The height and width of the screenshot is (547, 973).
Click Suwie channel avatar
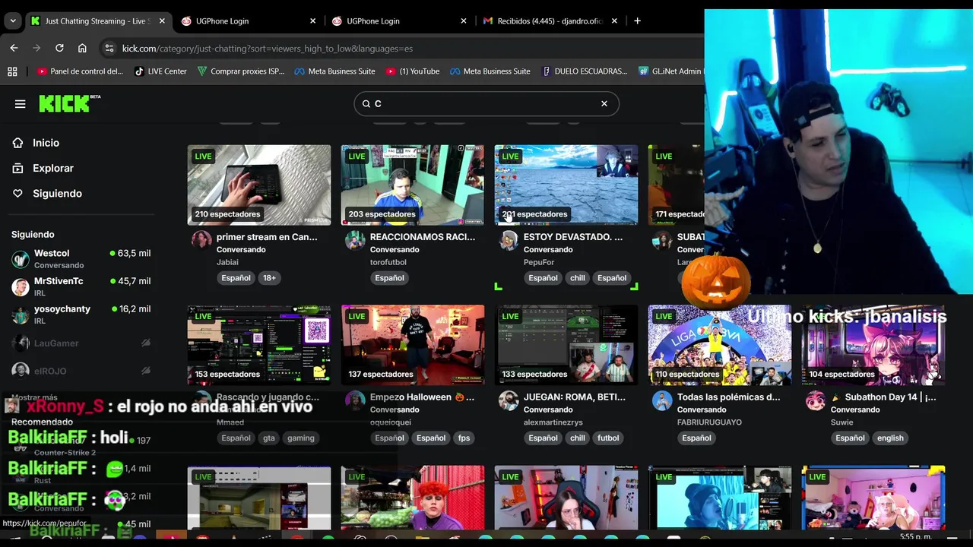pos(816,401)
